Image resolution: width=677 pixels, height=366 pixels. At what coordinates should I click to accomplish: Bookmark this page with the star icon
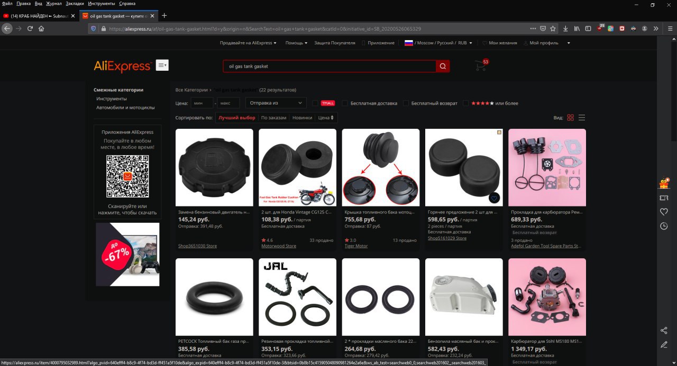553,29
